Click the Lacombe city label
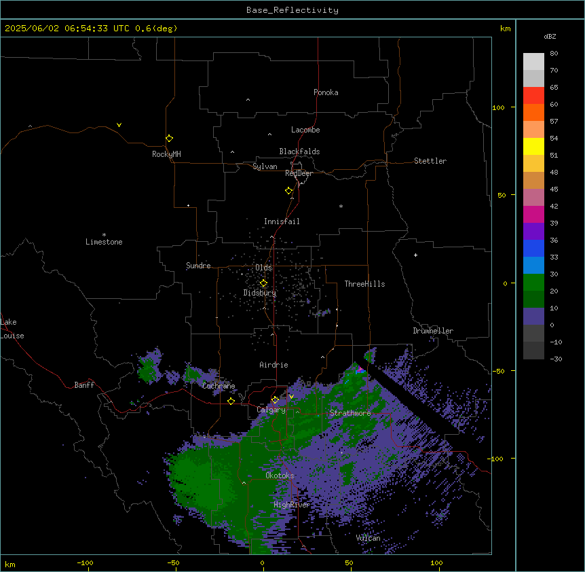The image size is (585, 572). point(305,130)
